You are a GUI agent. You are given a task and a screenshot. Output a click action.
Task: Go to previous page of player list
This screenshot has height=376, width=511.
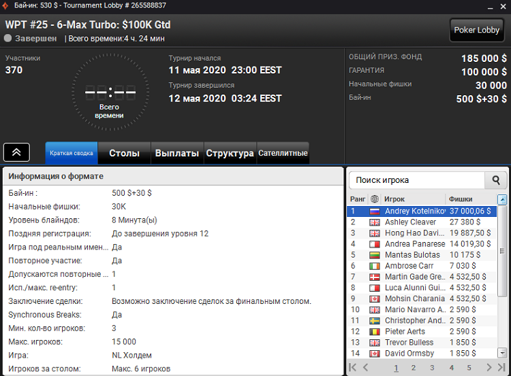point(365,368)
